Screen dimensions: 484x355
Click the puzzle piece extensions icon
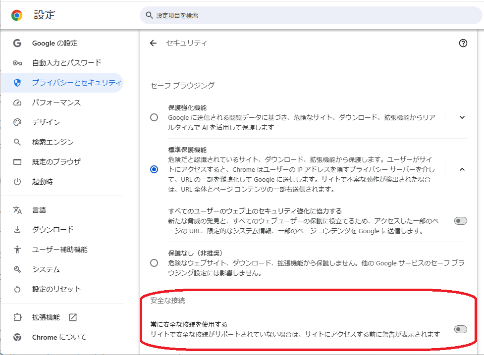(17, 317)
